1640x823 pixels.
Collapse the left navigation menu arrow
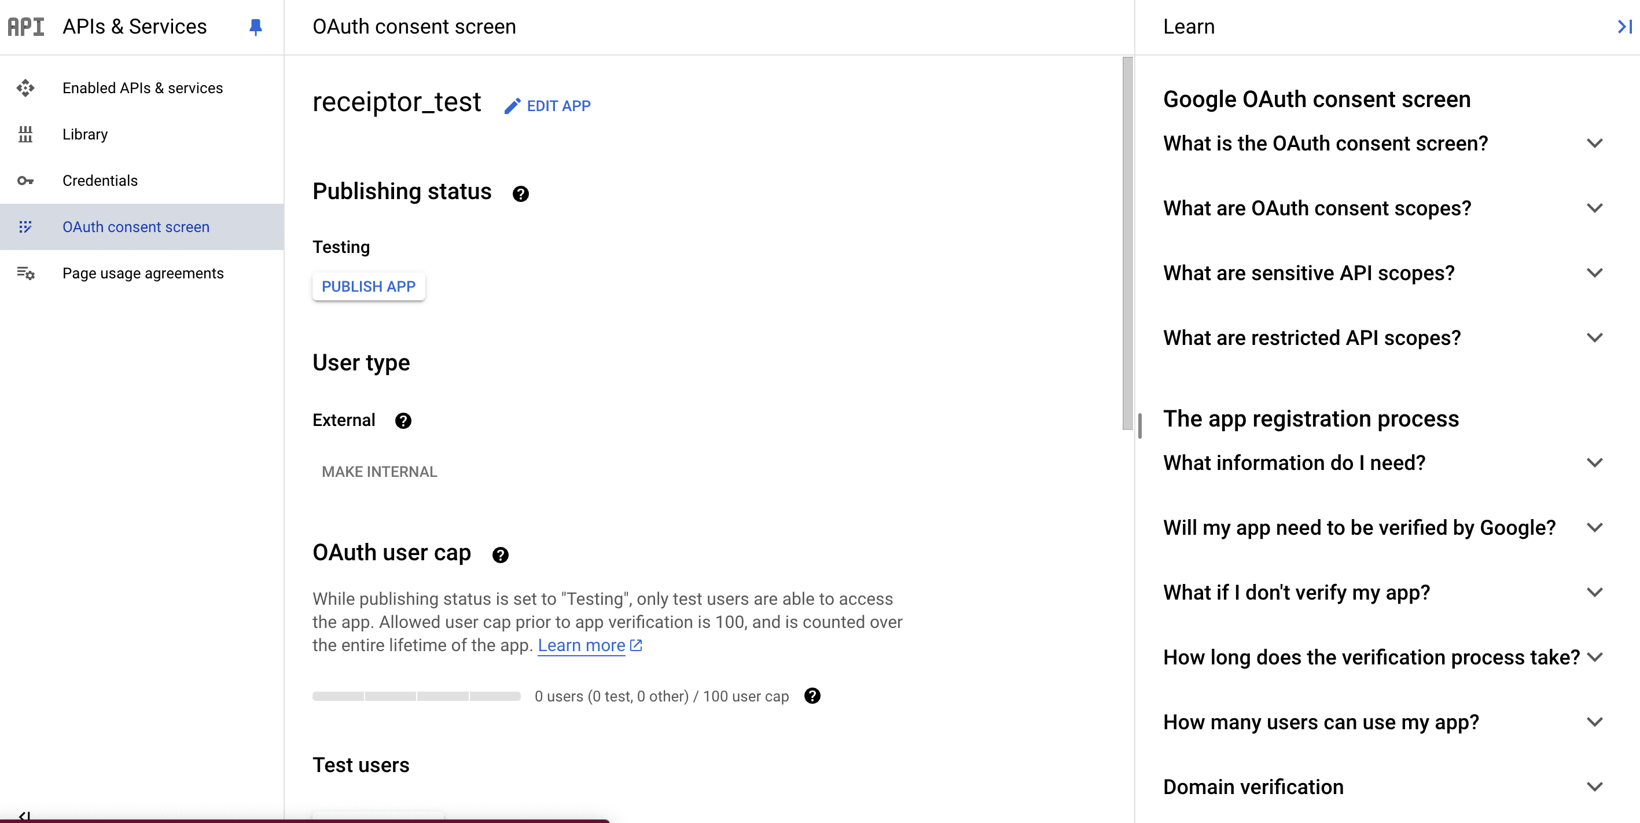(24, 815)
